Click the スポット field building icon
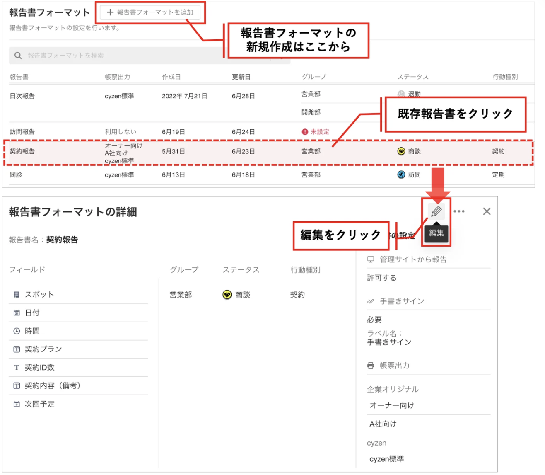This screenshot has width=545, height=475. tap(17, 294)
